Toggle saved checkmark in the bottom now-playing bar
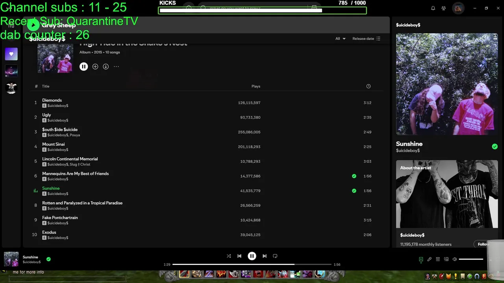The height and width of the screenshot is (283, 504). pyautogui.click(x=48, y=259)
